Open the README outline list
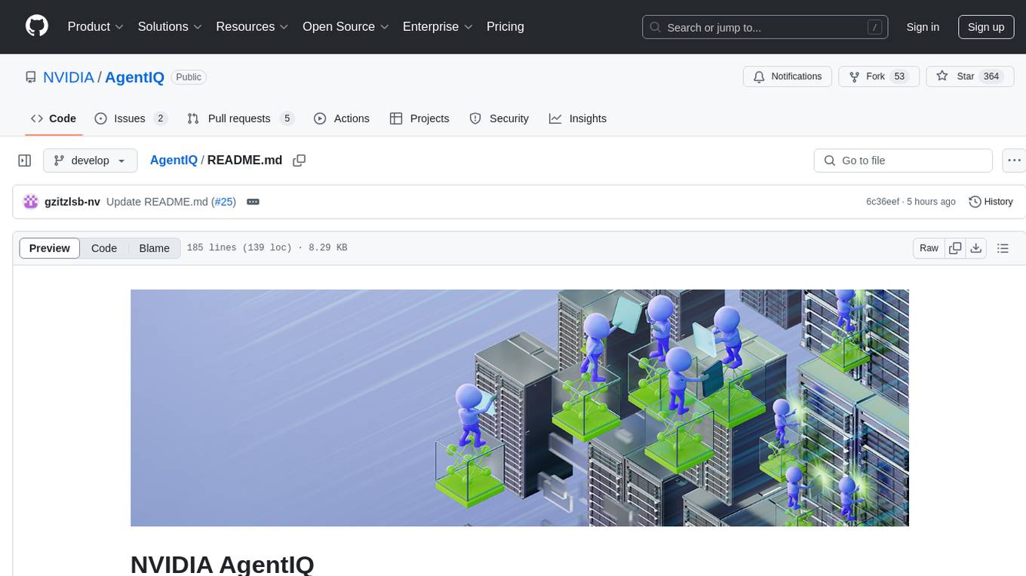Screen dimensions: 1026x576 click(1003, 248)
